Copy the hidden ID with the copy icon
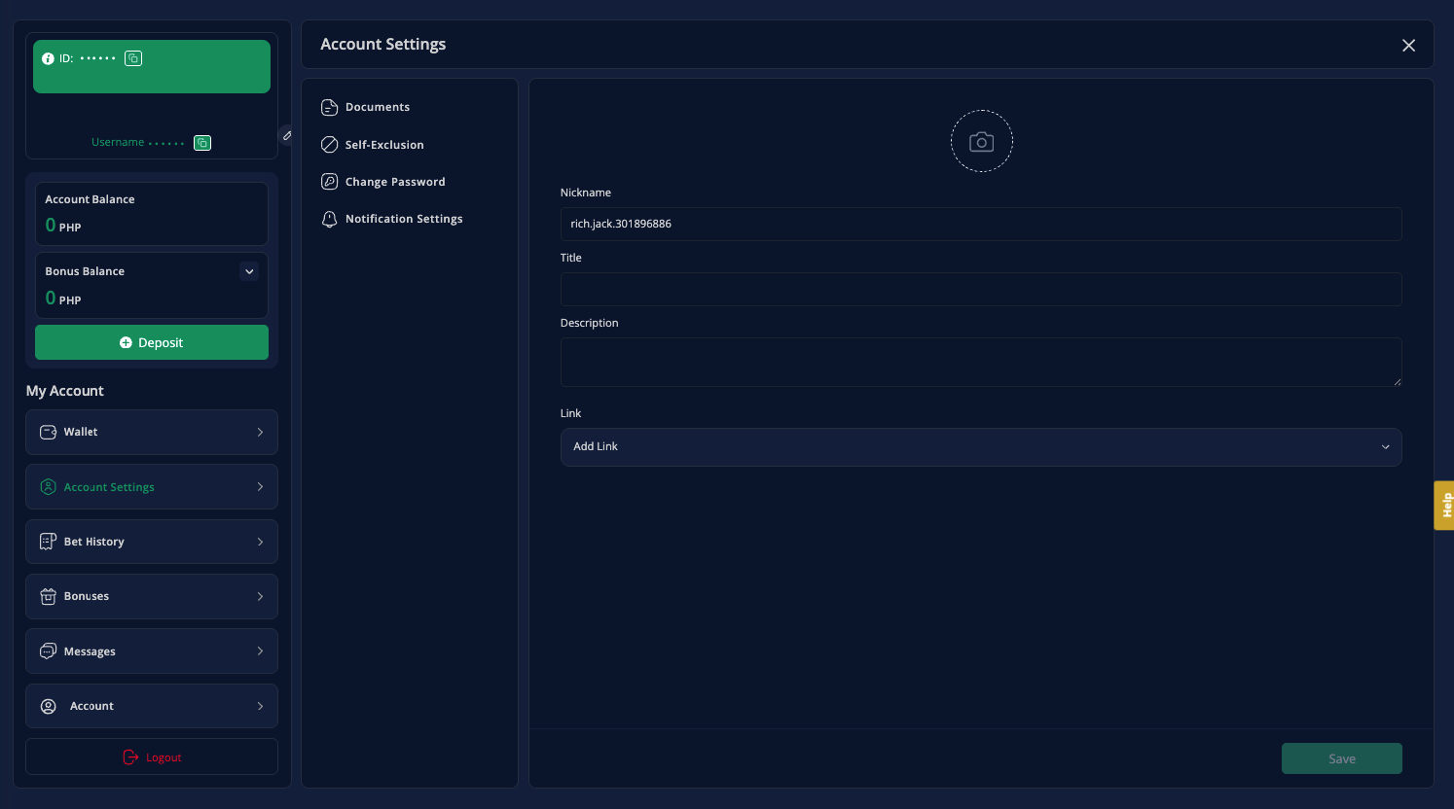 [133, 58]
